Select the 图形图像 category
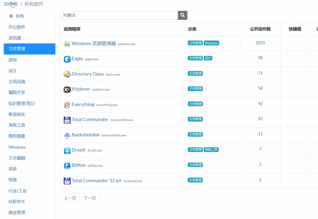Image resolution: width=318 pixels, height=219 pixels. pos(17,136)
